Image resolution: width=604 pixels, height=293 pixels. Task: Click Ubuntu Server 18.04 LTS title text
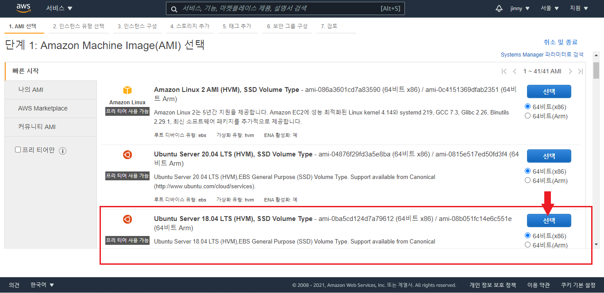233,219
